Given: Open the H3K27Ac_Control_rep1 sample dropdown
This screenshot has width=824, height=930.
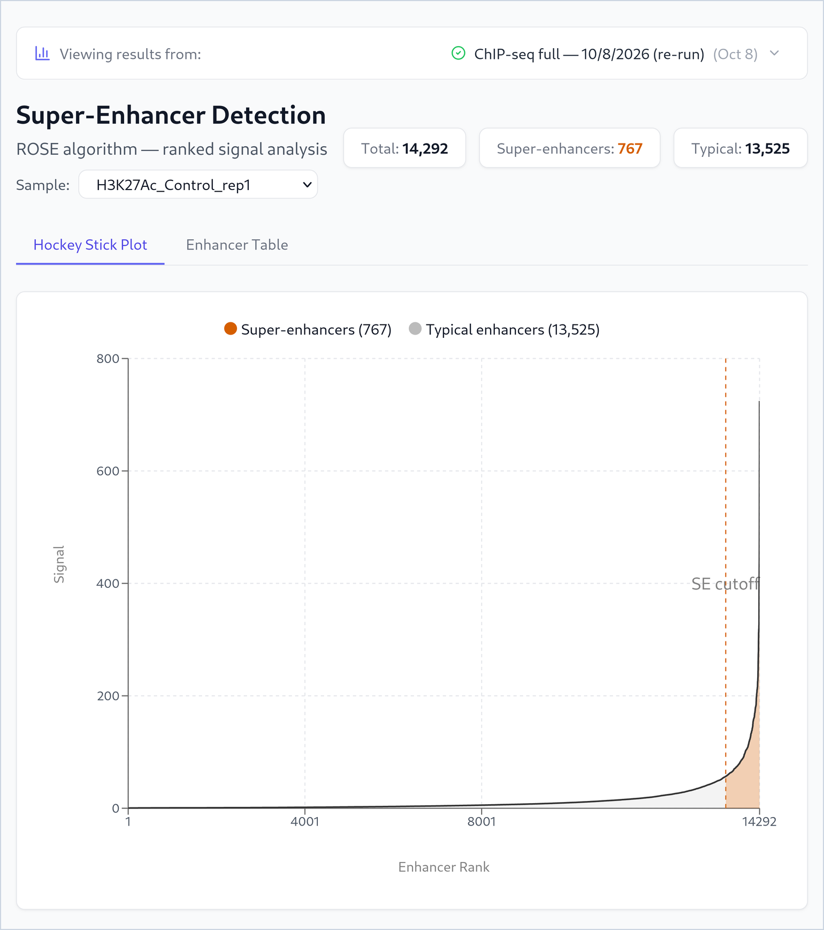Looking at the screenshot, I should pos(198,185).
